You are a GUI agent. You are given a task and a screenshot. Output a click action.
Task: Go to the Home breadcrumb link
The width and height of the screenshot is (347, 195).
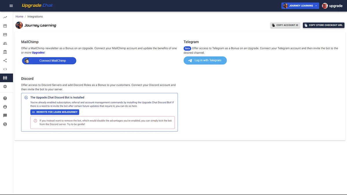tap(19, 17)
